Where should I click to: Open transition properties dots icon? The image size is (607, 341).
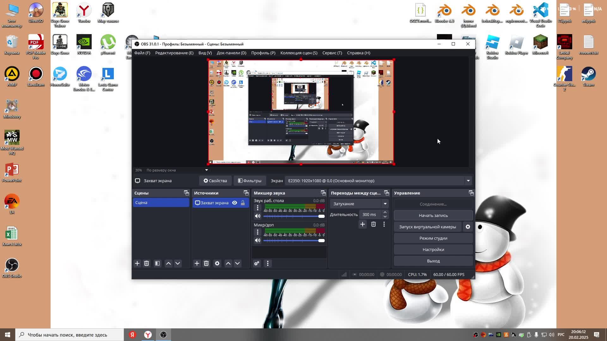pyautogui.click(x=384, y=224)
